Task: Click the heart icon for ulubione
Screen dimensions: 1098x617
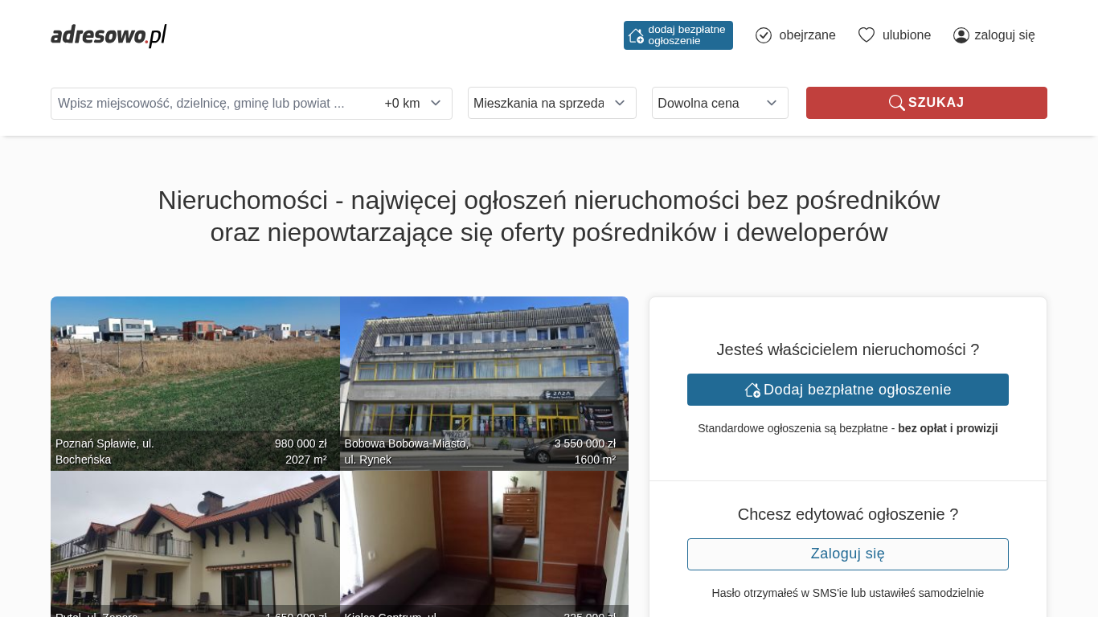Action: (867, 35)
